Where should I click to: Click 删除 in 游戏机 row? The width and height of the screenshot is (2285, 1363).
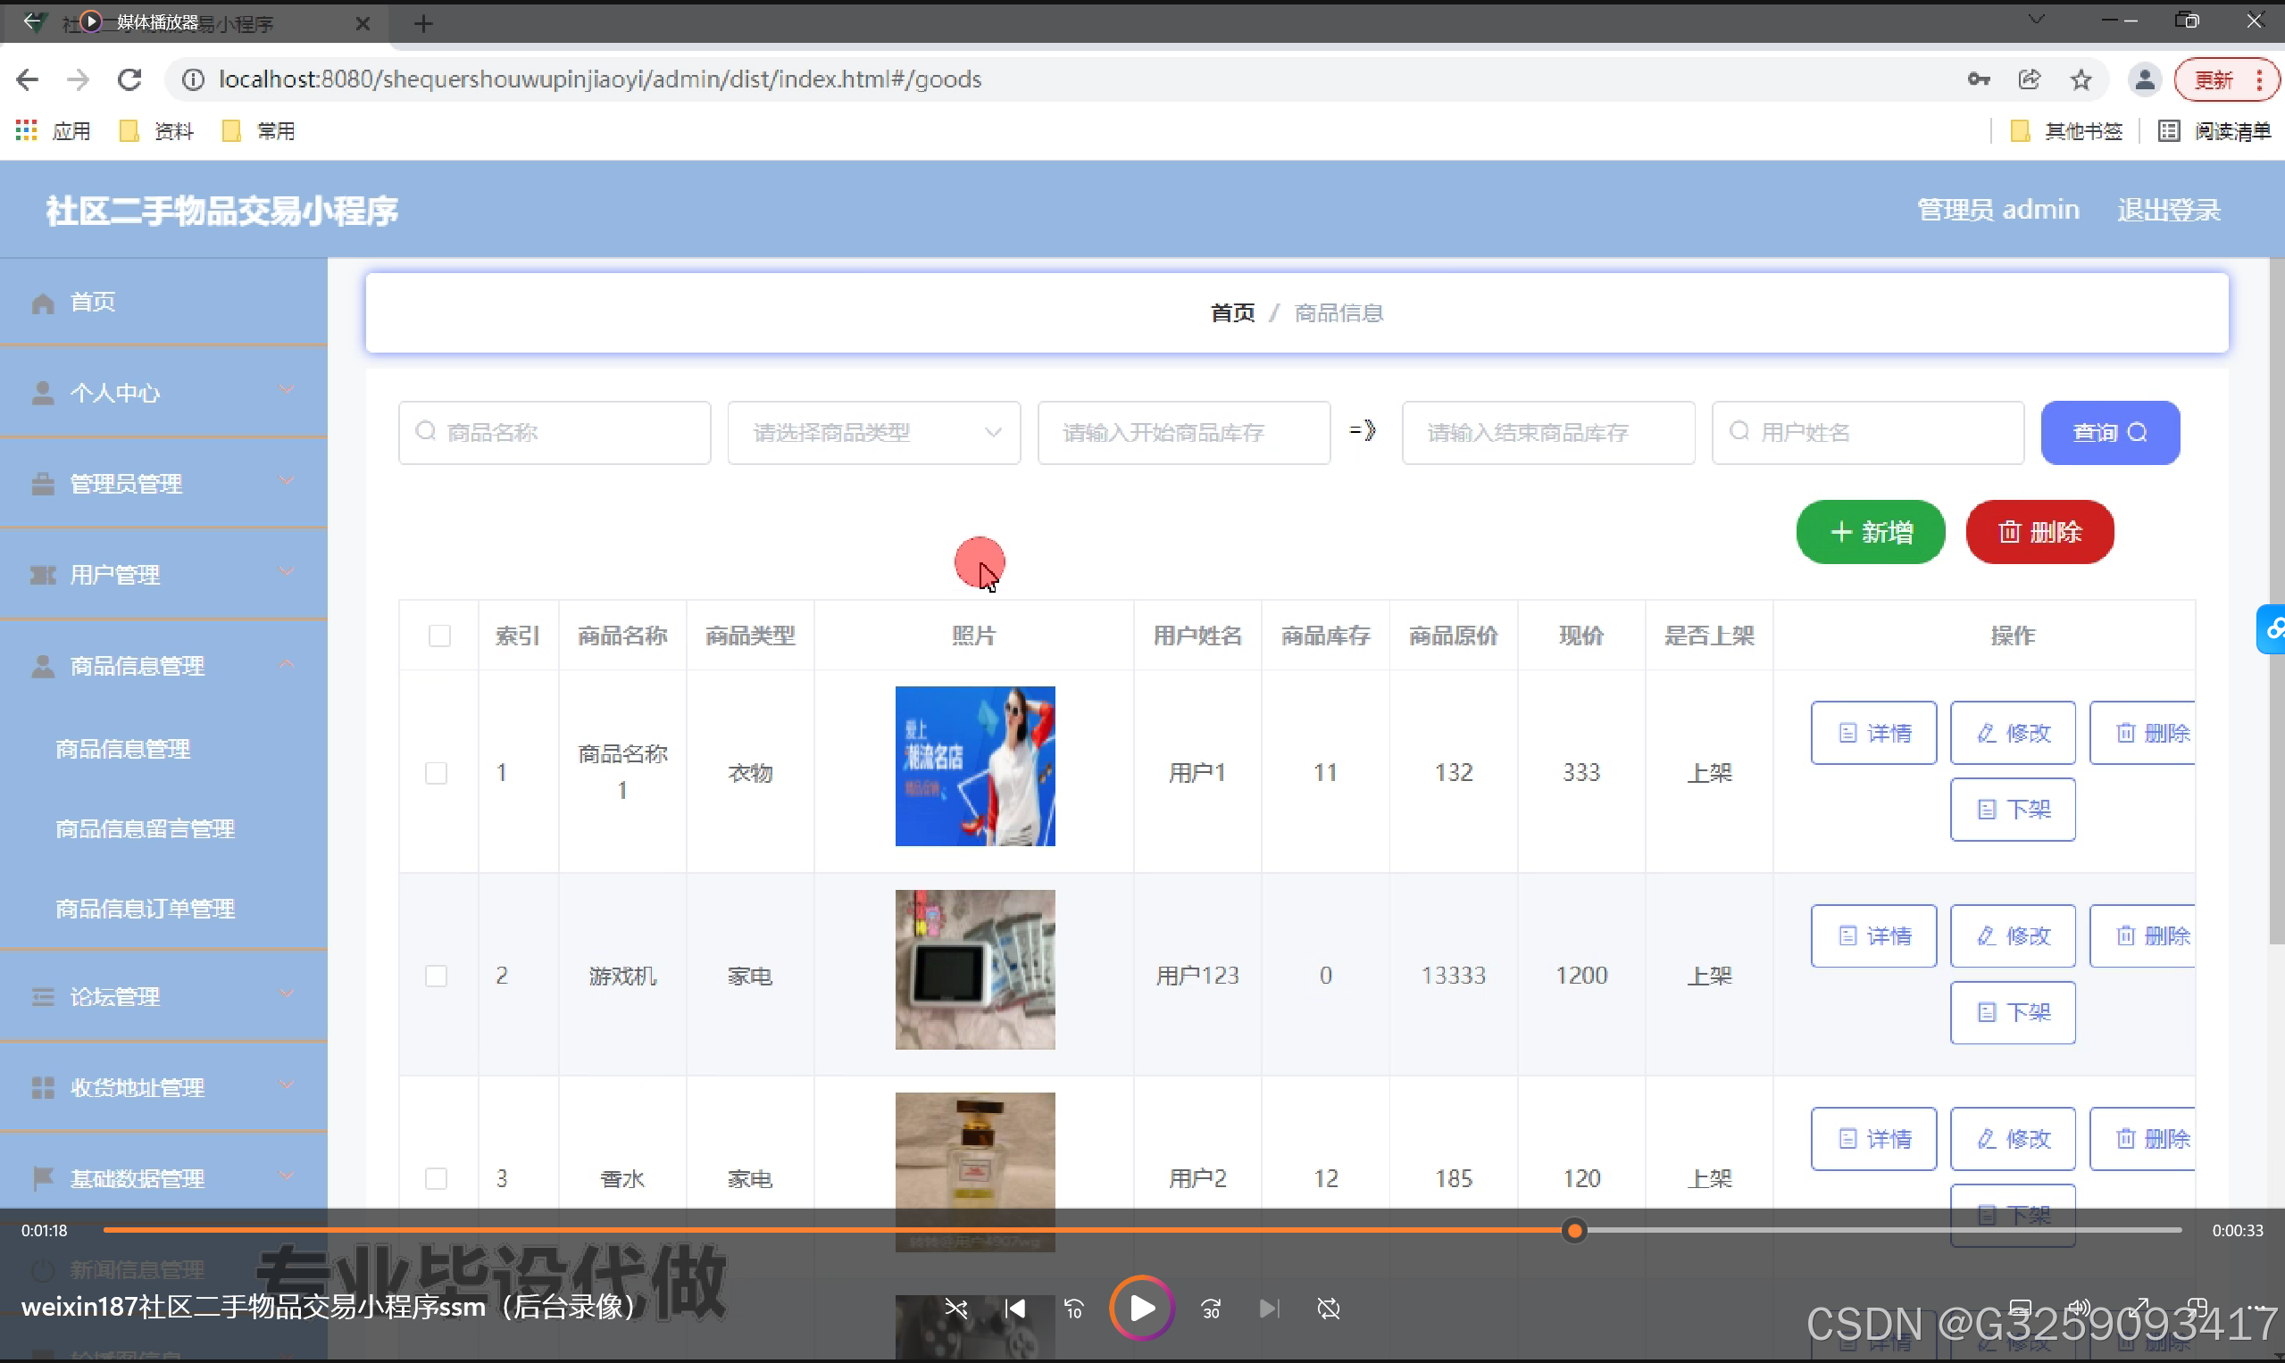click(2143, 936)
